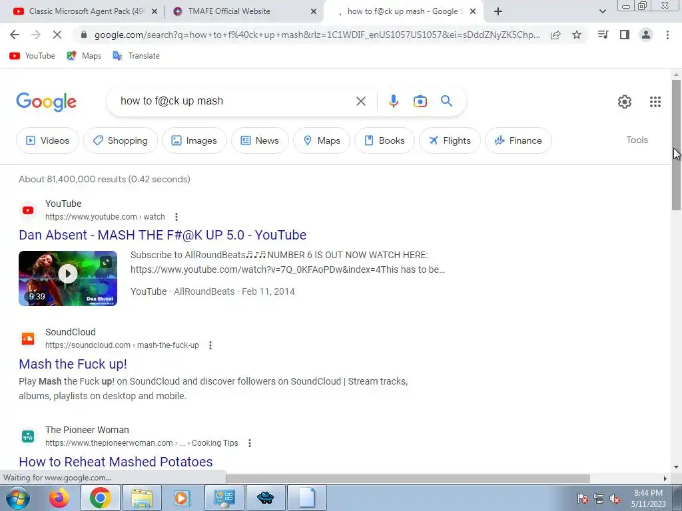The width and height of the screenshot is (682, 511).
Task: Click The Pioneer Woman favicon
Action: (x=28, y=436)
